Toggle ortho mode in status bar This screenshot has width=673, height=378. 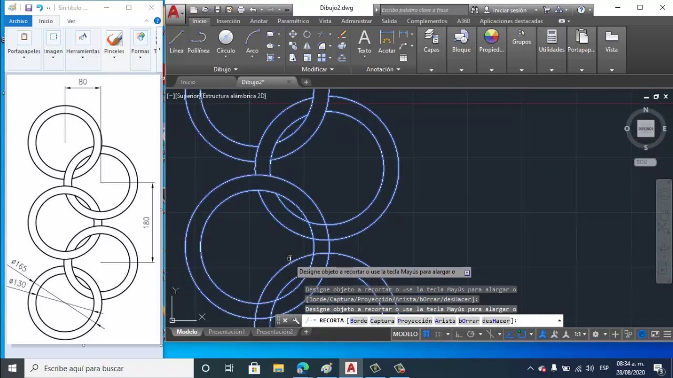point(459,334)
